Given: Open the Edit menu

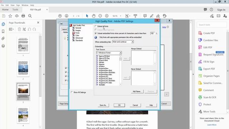Looking at the screenshot, I should 7,5.
